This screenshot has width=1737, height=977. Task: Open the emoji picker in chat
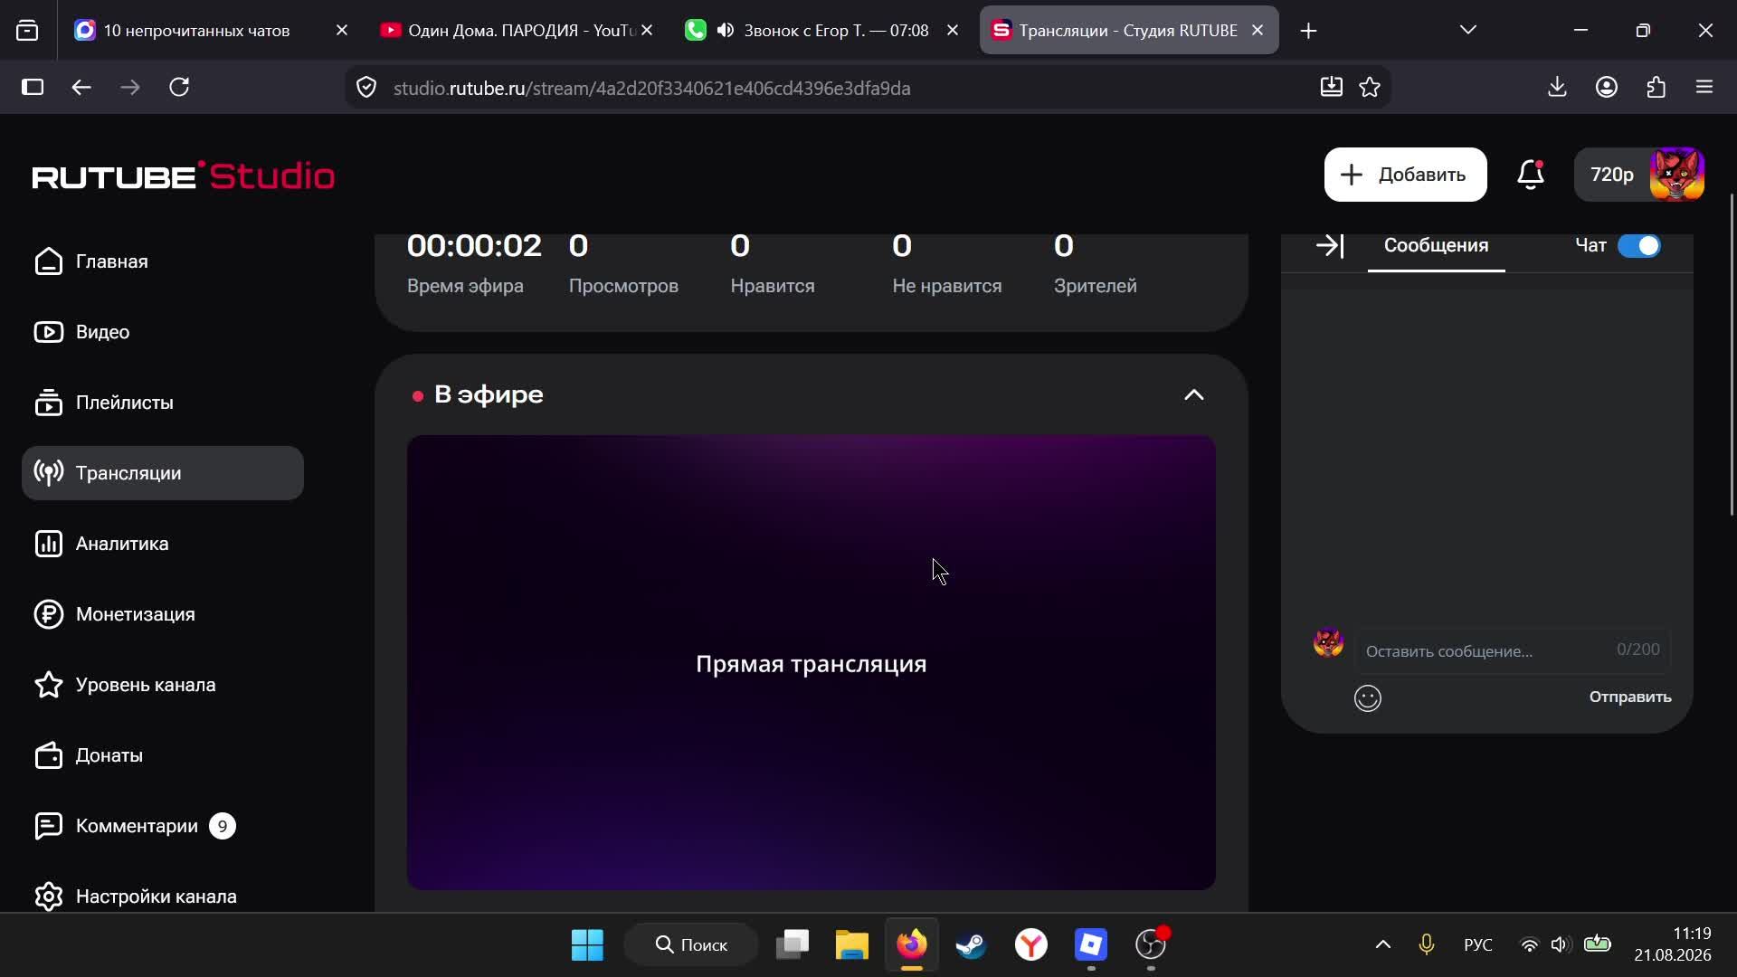click(1367, 698)
